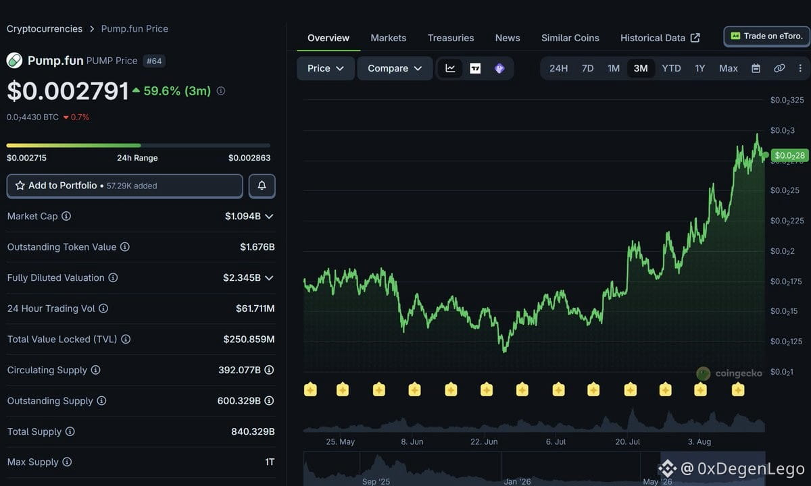
Task: Click the Circulating Supply label info icon
Action: [95, 370]
